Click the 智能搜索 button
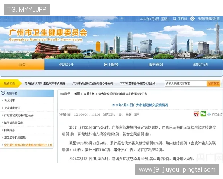223x179 pixels. tap(213, 84)
